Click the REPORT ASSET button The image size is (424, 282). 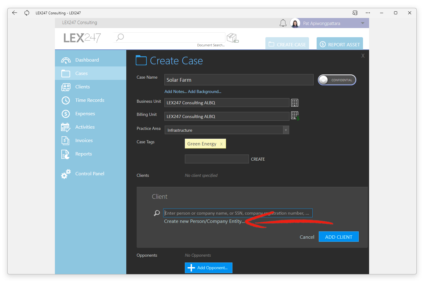[x=340, y=44]
